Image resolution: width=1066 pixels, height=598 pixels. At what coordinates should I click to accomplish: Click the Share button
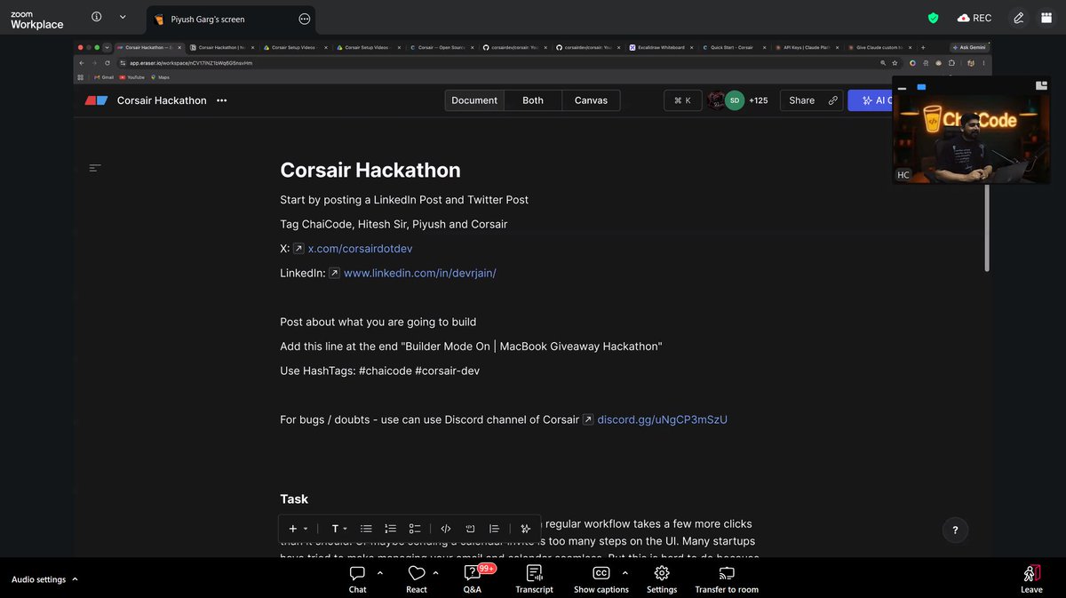[x=811, y=100]
